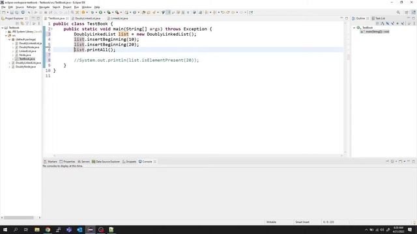Click the External Tools run icon

(117, 12)
